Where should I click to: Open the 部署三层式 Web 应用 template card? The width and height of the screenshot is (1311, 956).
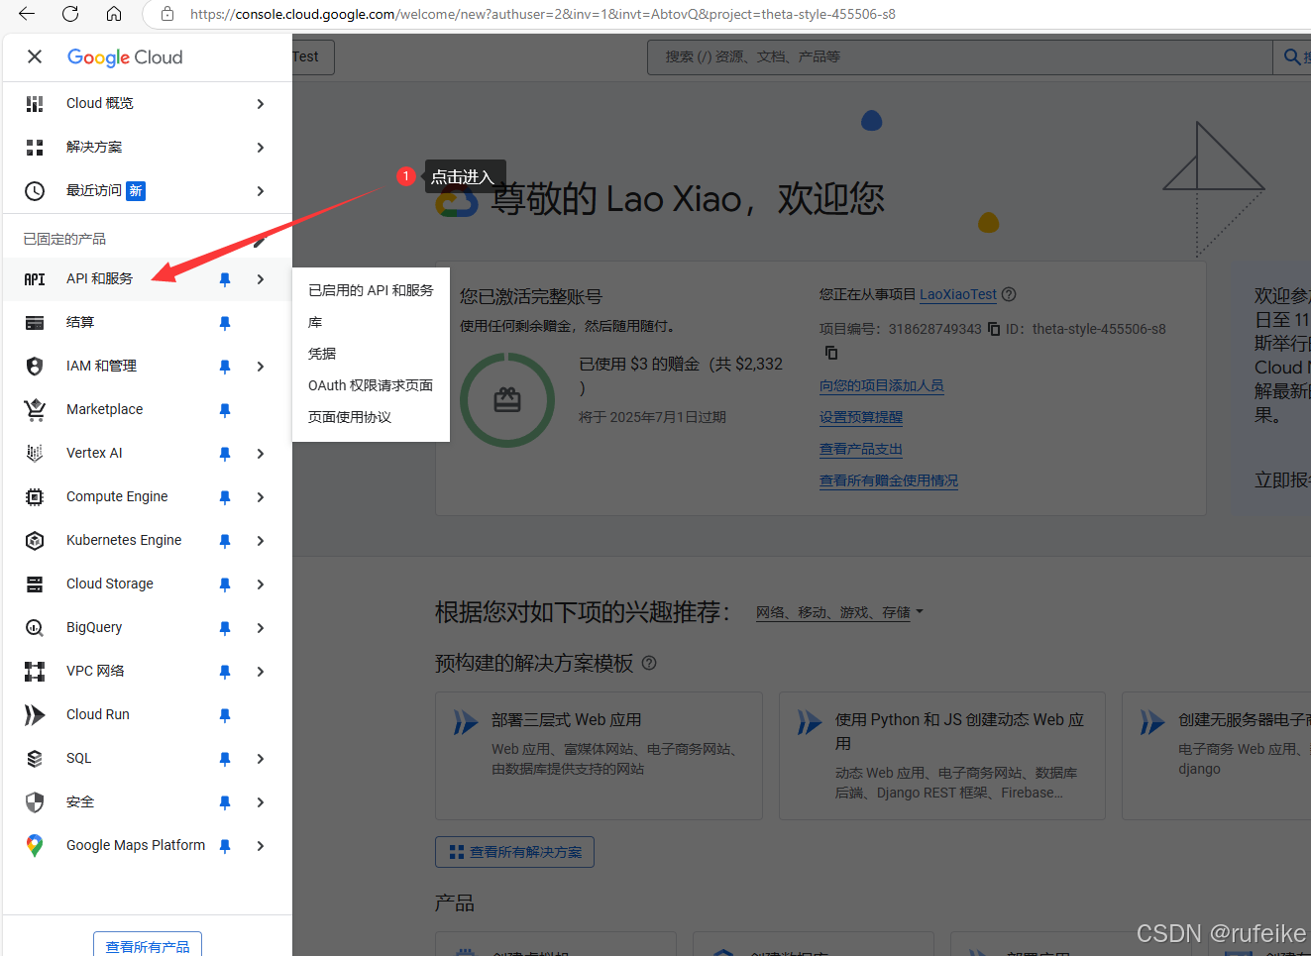(x=599, y=756)
